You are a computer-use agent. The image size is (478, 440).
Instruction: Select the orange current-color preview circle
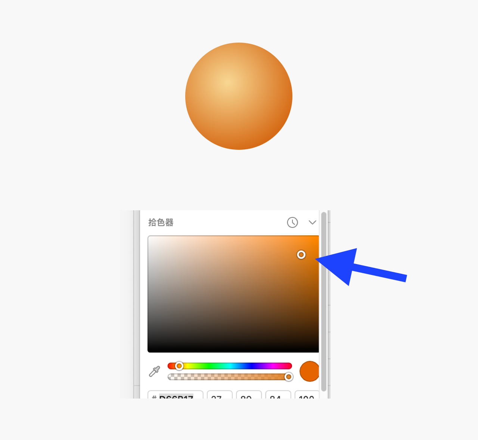pyautogui.click(x=309, y=371)
